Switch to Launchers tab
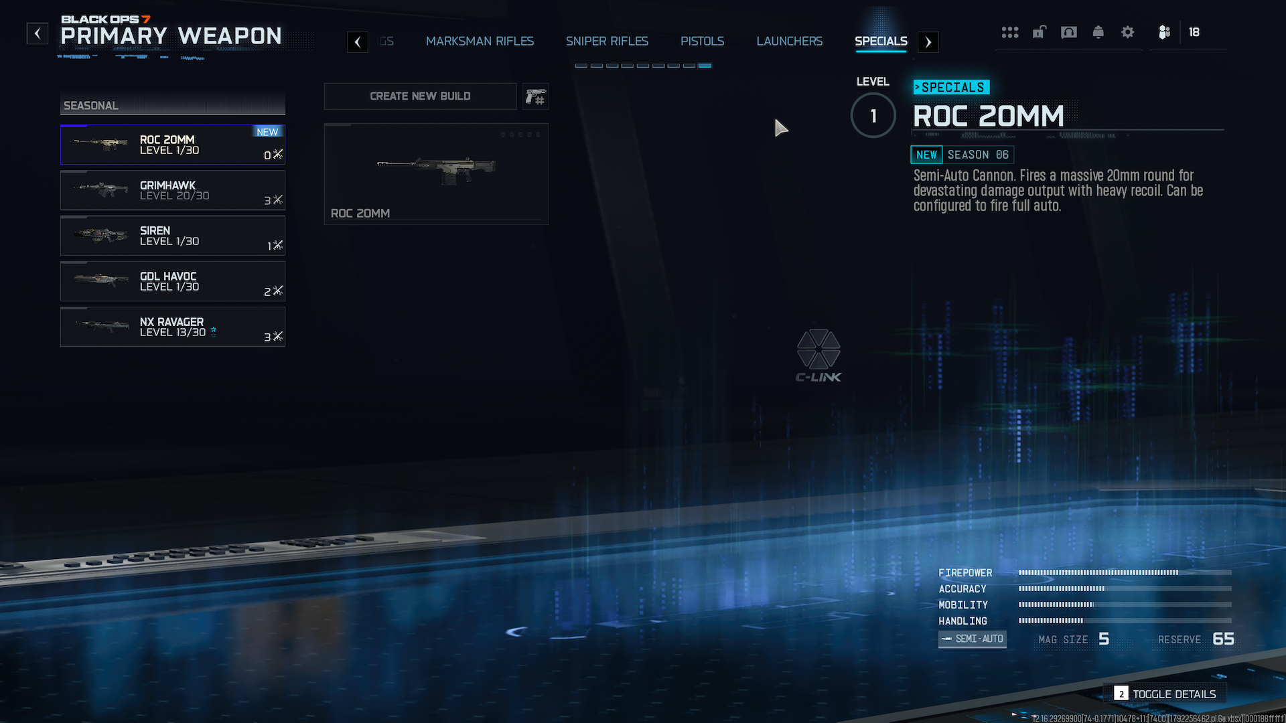Image resolution: width=1286 pixels, height=723 pixels. click(789, 42)
